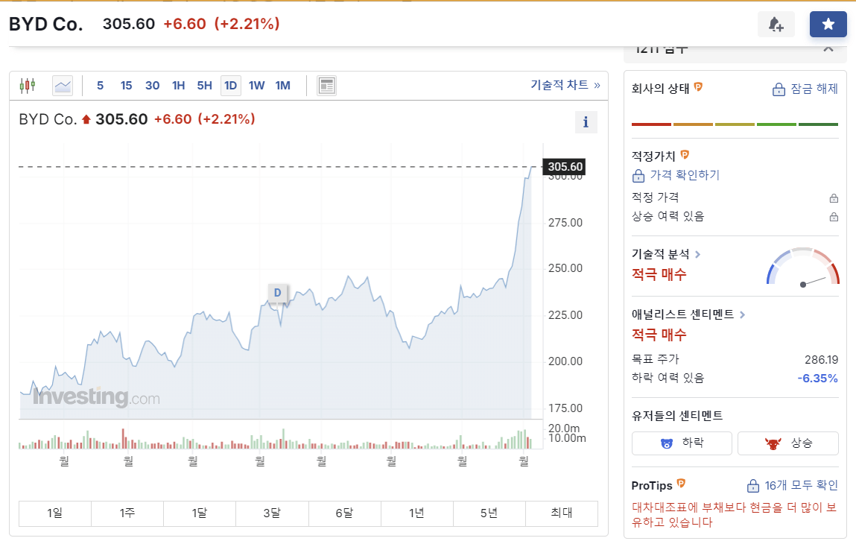The width and height of the screenshot is (856, 541).
Task: Click the chart info (i) icon
Action: pyautogui.click(x=586, y=122)
